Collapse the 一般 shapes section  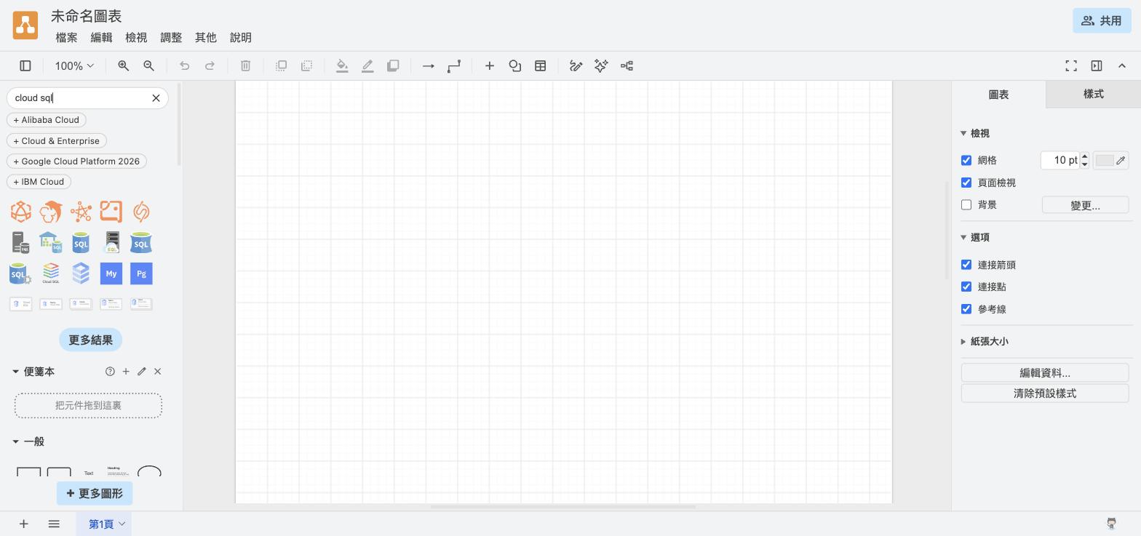(28, 441)
